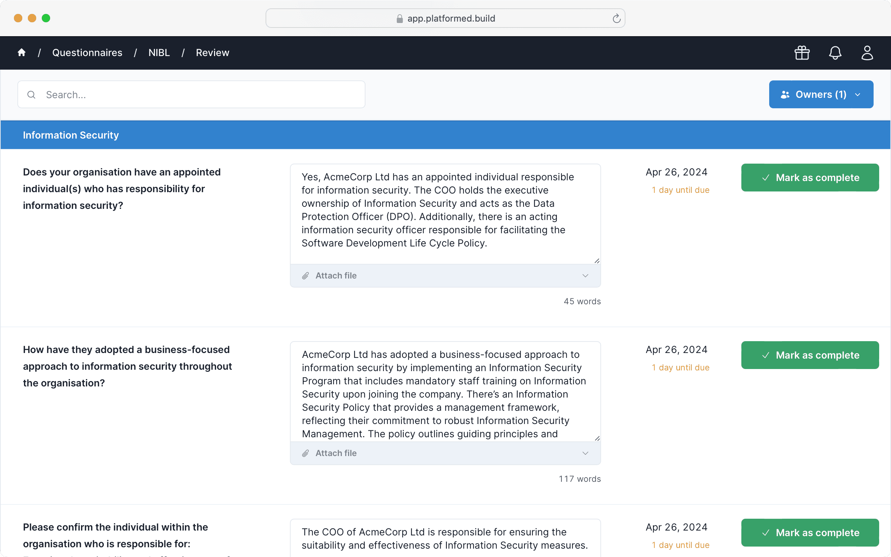Go to home via house icon
891x557 pixels.
(x=22, y=53)
